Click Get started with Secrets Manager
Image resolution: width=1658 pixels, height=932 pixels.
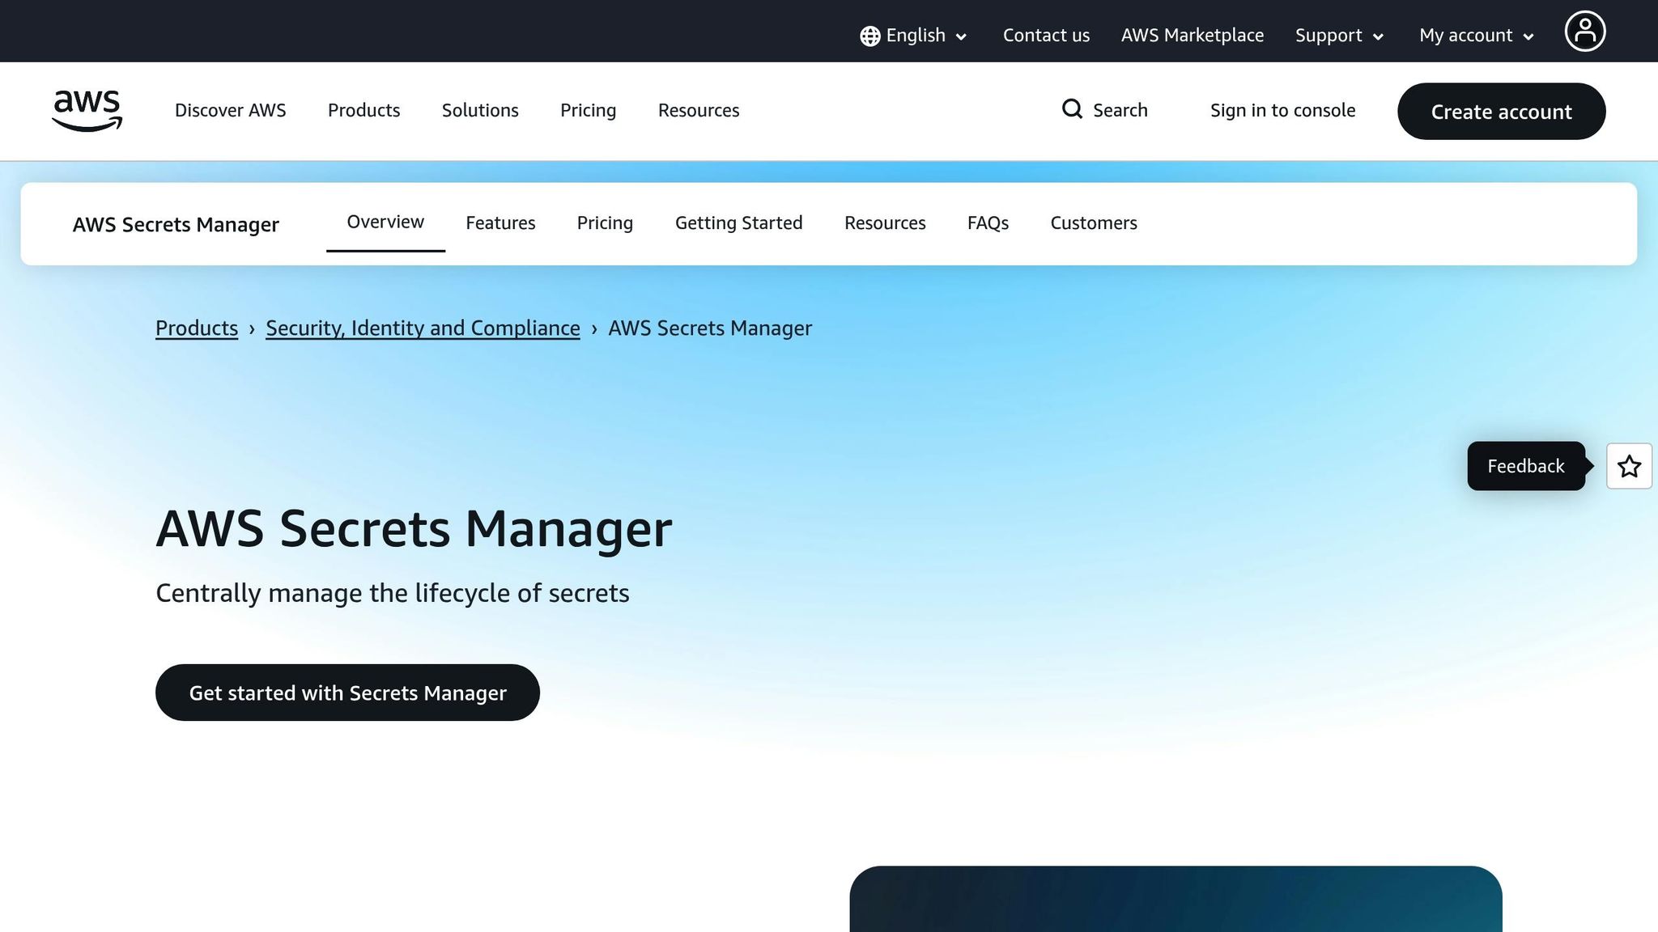click(x=347, y=693)
